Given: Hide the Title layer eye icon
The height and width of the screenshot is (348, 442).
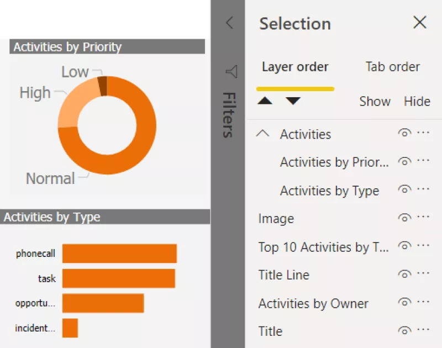Looking at the screenshot, I should (404, 331).
